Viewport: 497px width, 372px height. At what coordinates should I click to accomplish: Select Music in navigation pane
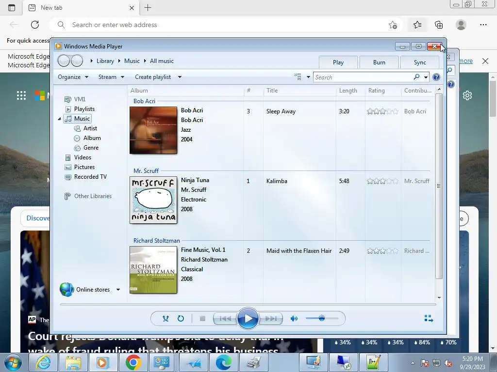[78, 119]
